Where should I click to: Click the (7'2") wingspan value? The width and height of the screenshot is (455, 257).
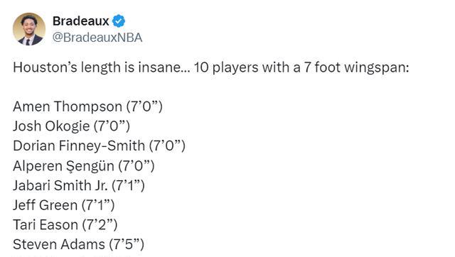[100, 225]
